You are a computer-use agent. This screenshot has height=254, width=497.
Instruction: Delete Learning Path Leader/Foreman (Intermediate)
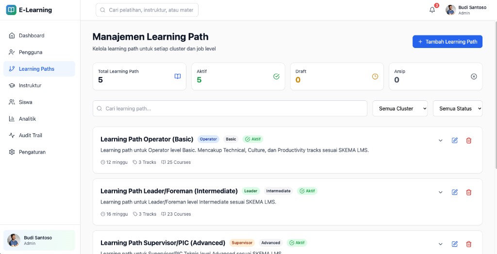pos(468,192)
